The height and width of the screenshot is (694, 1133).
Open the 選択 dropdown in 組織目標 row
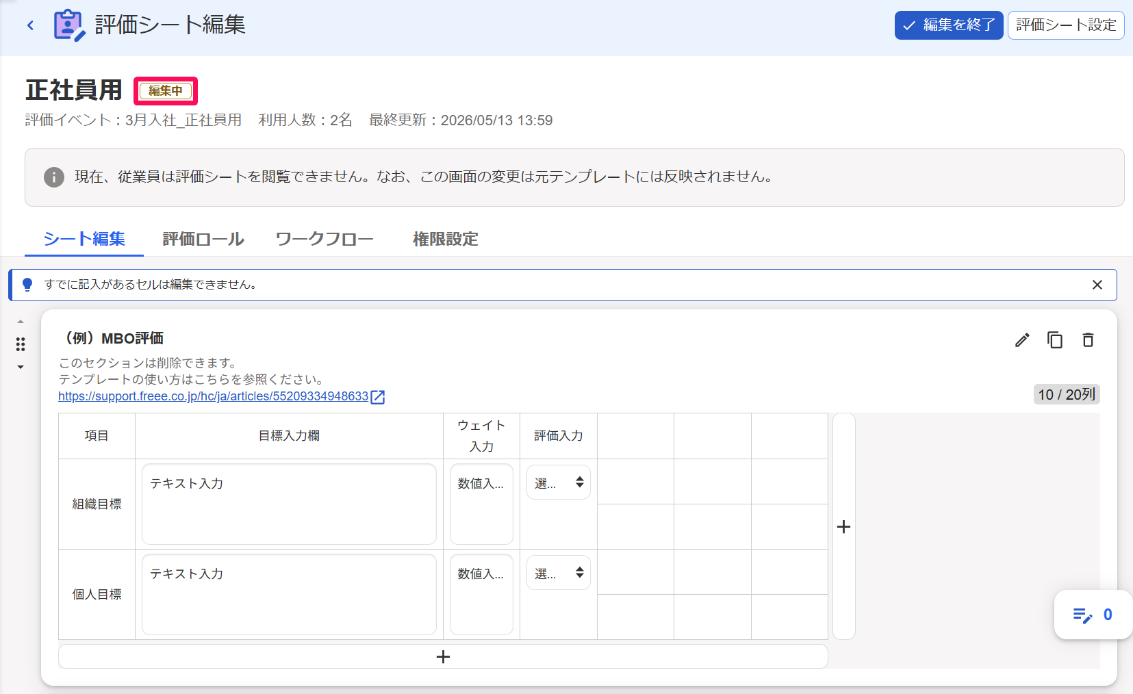click(x=559, y=483)
